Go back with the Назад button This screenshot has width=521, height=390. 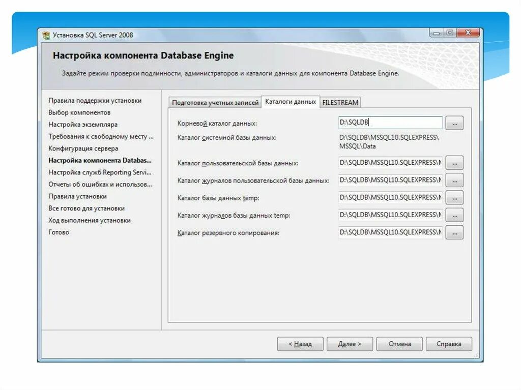(300, 344)
